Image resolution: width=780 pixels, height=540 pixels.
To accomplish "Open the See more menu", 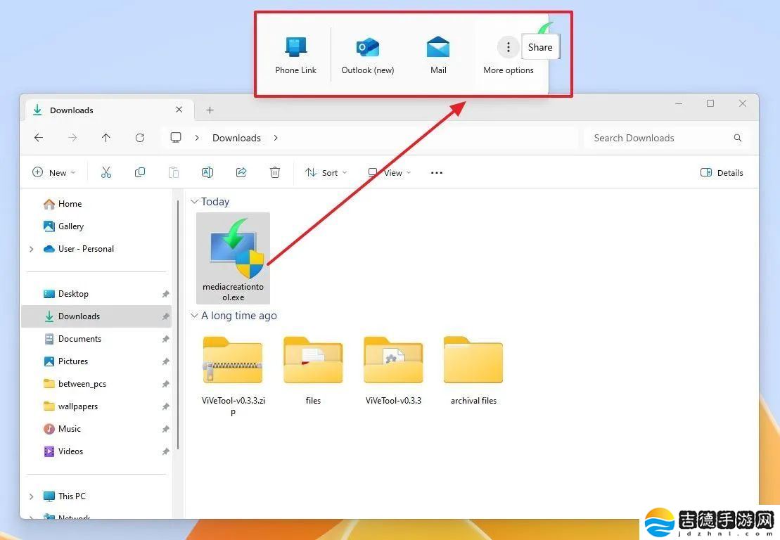I will pyautogui.click(x=437, y=172).
